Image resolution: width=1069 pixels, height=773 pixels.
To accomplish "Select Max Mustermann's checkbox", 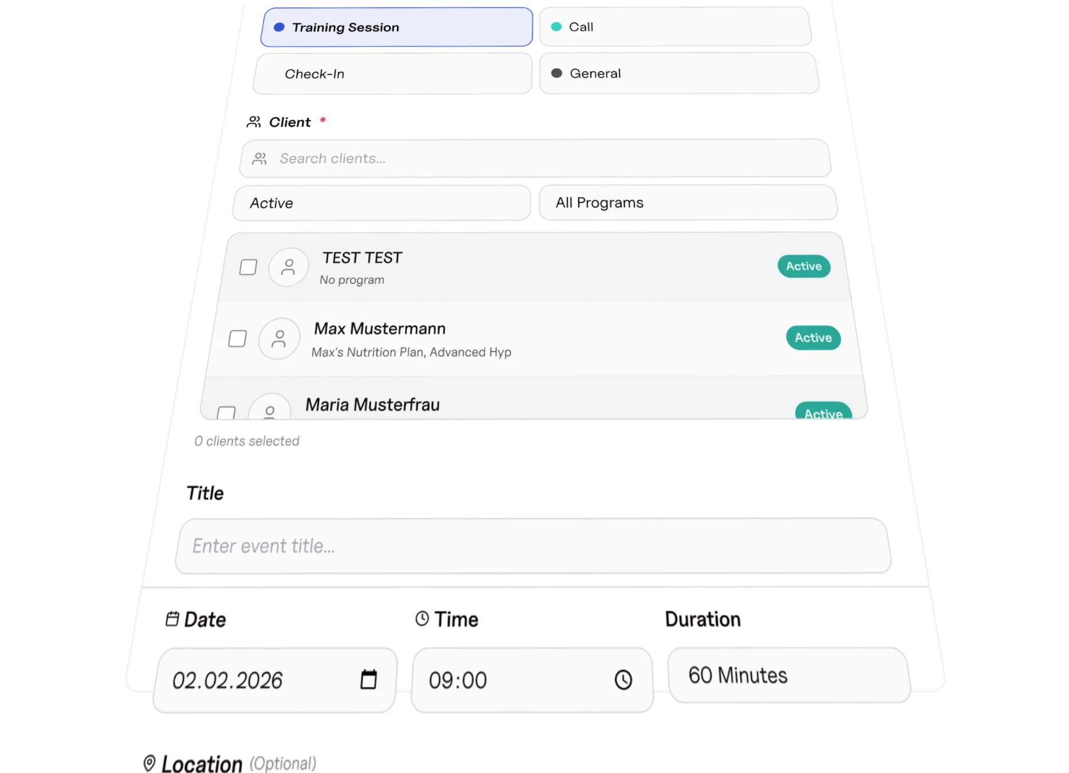I will pos(237,339).
